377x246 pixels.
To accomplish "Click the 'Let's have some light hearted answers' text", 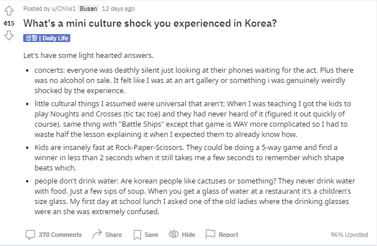I will pos(88,56).
